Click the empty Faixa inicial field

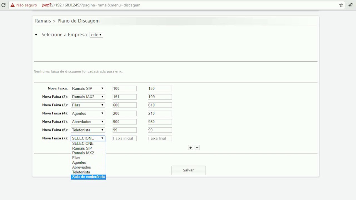(125, 138)
